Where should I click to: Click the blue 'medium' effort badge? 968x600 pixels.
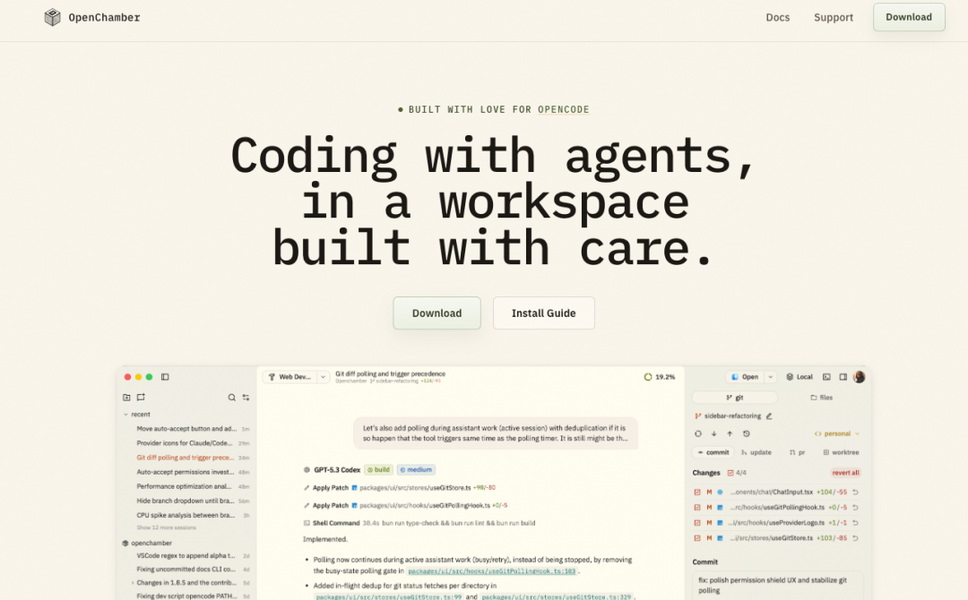pyautogui.click(x=416, y=470)
